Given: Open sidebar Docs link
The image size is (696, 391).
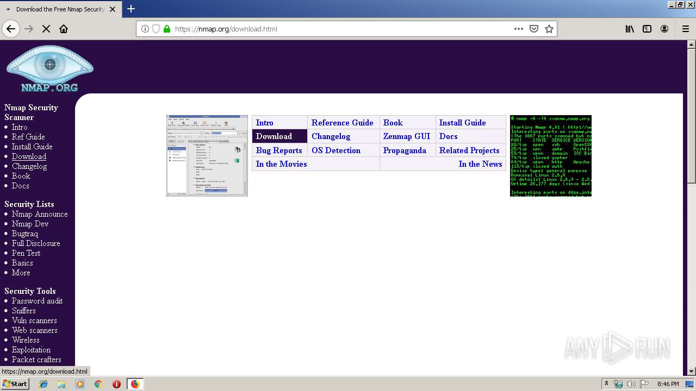Looking at the screenshot, I should coord(21,186).
